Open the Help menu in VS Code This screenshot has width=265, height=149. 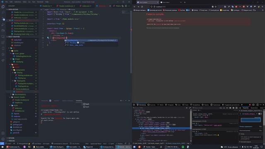(x=47, y=2)
